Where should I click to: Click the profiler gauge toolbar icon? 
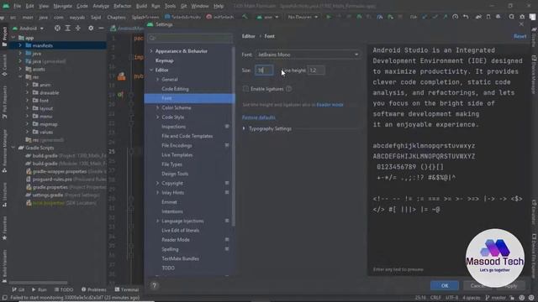379,17
